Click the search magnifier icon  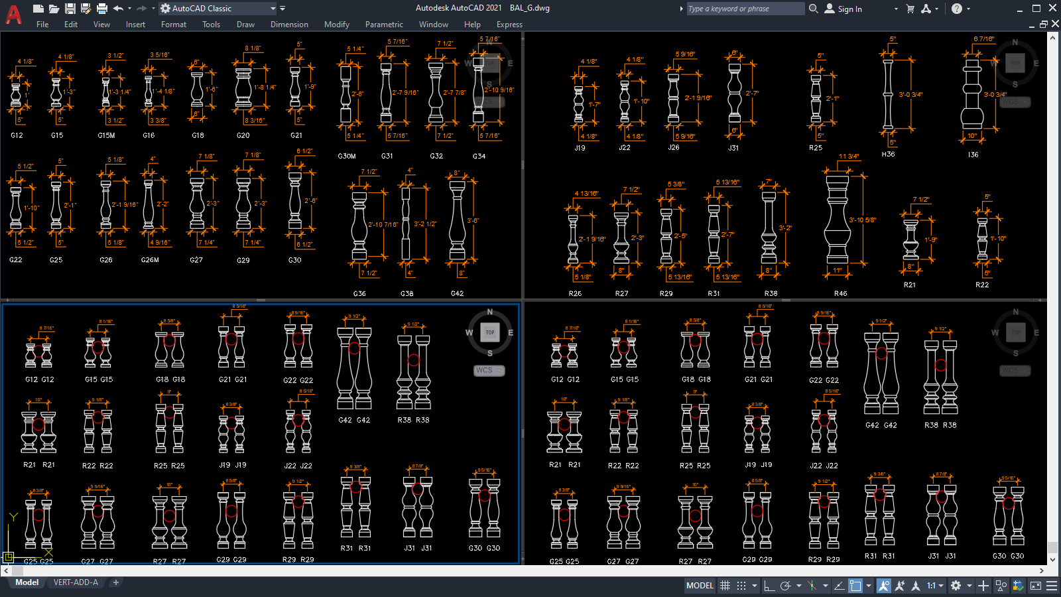tap(814, 9)
